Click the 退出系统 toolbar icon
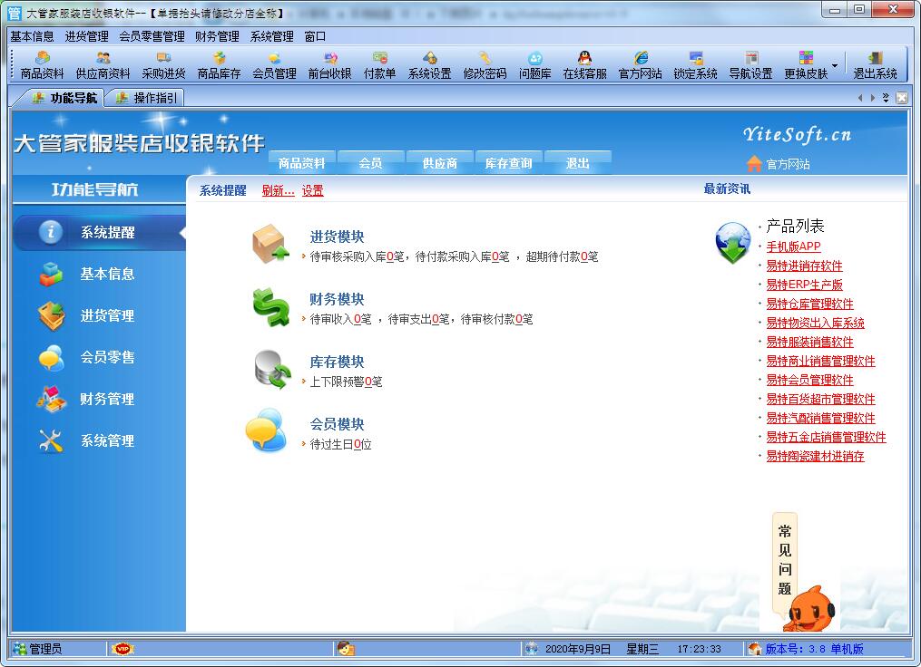This screenshot has width=921, height=667. [x=875, y=65]
